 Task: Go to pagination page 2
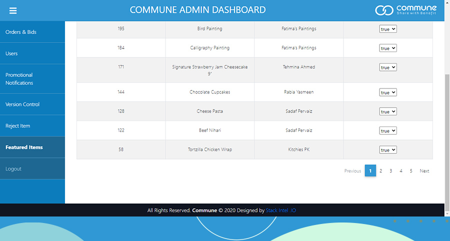click(x=380, y=171)
